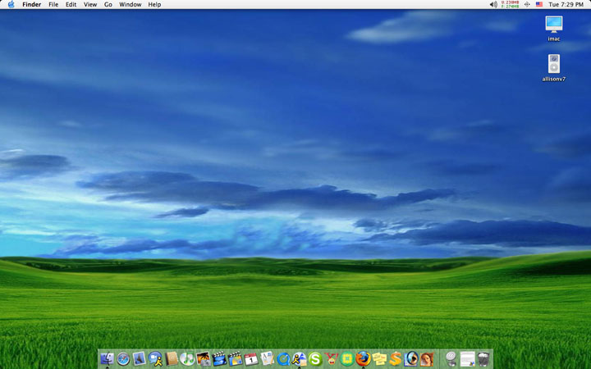Open iCal calendar icon in Dock
Image resolution: width=591 pixels, height=369 pixels.
(x=251, y=359)
